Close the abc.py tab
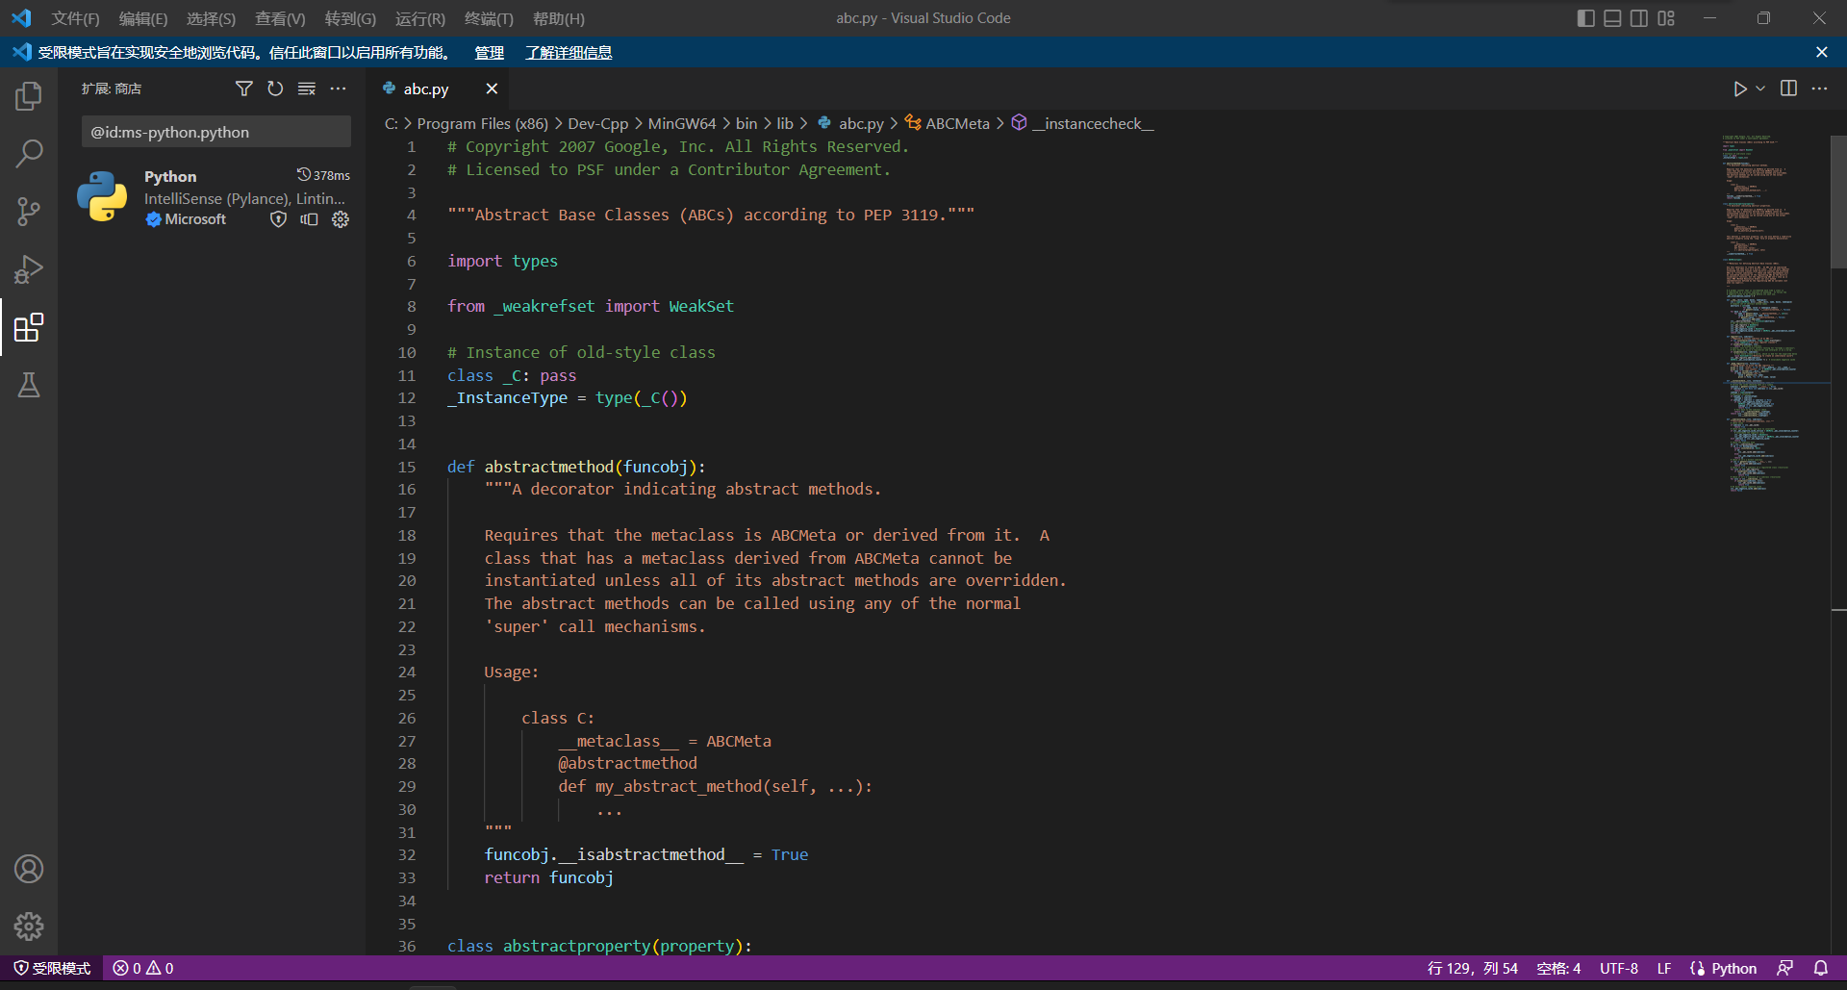The width and height of the screenshot is (1847, 990). coord(492,89)
